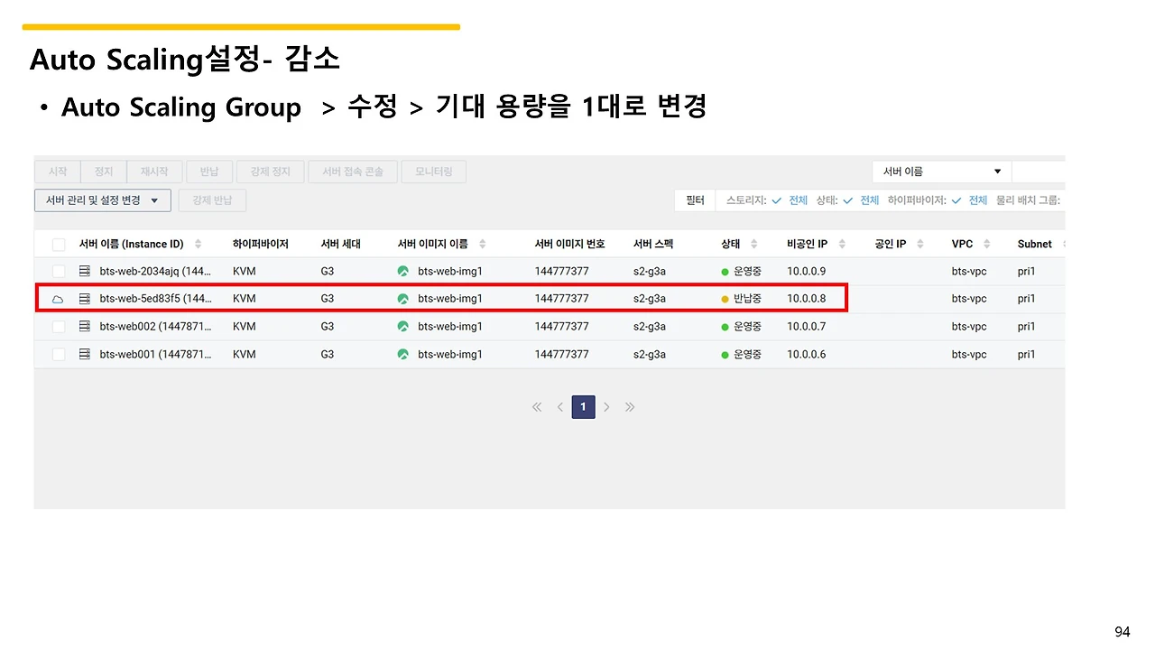Click the 반납 button
The width and height of the screenshot is (1155, 650).
209,172
